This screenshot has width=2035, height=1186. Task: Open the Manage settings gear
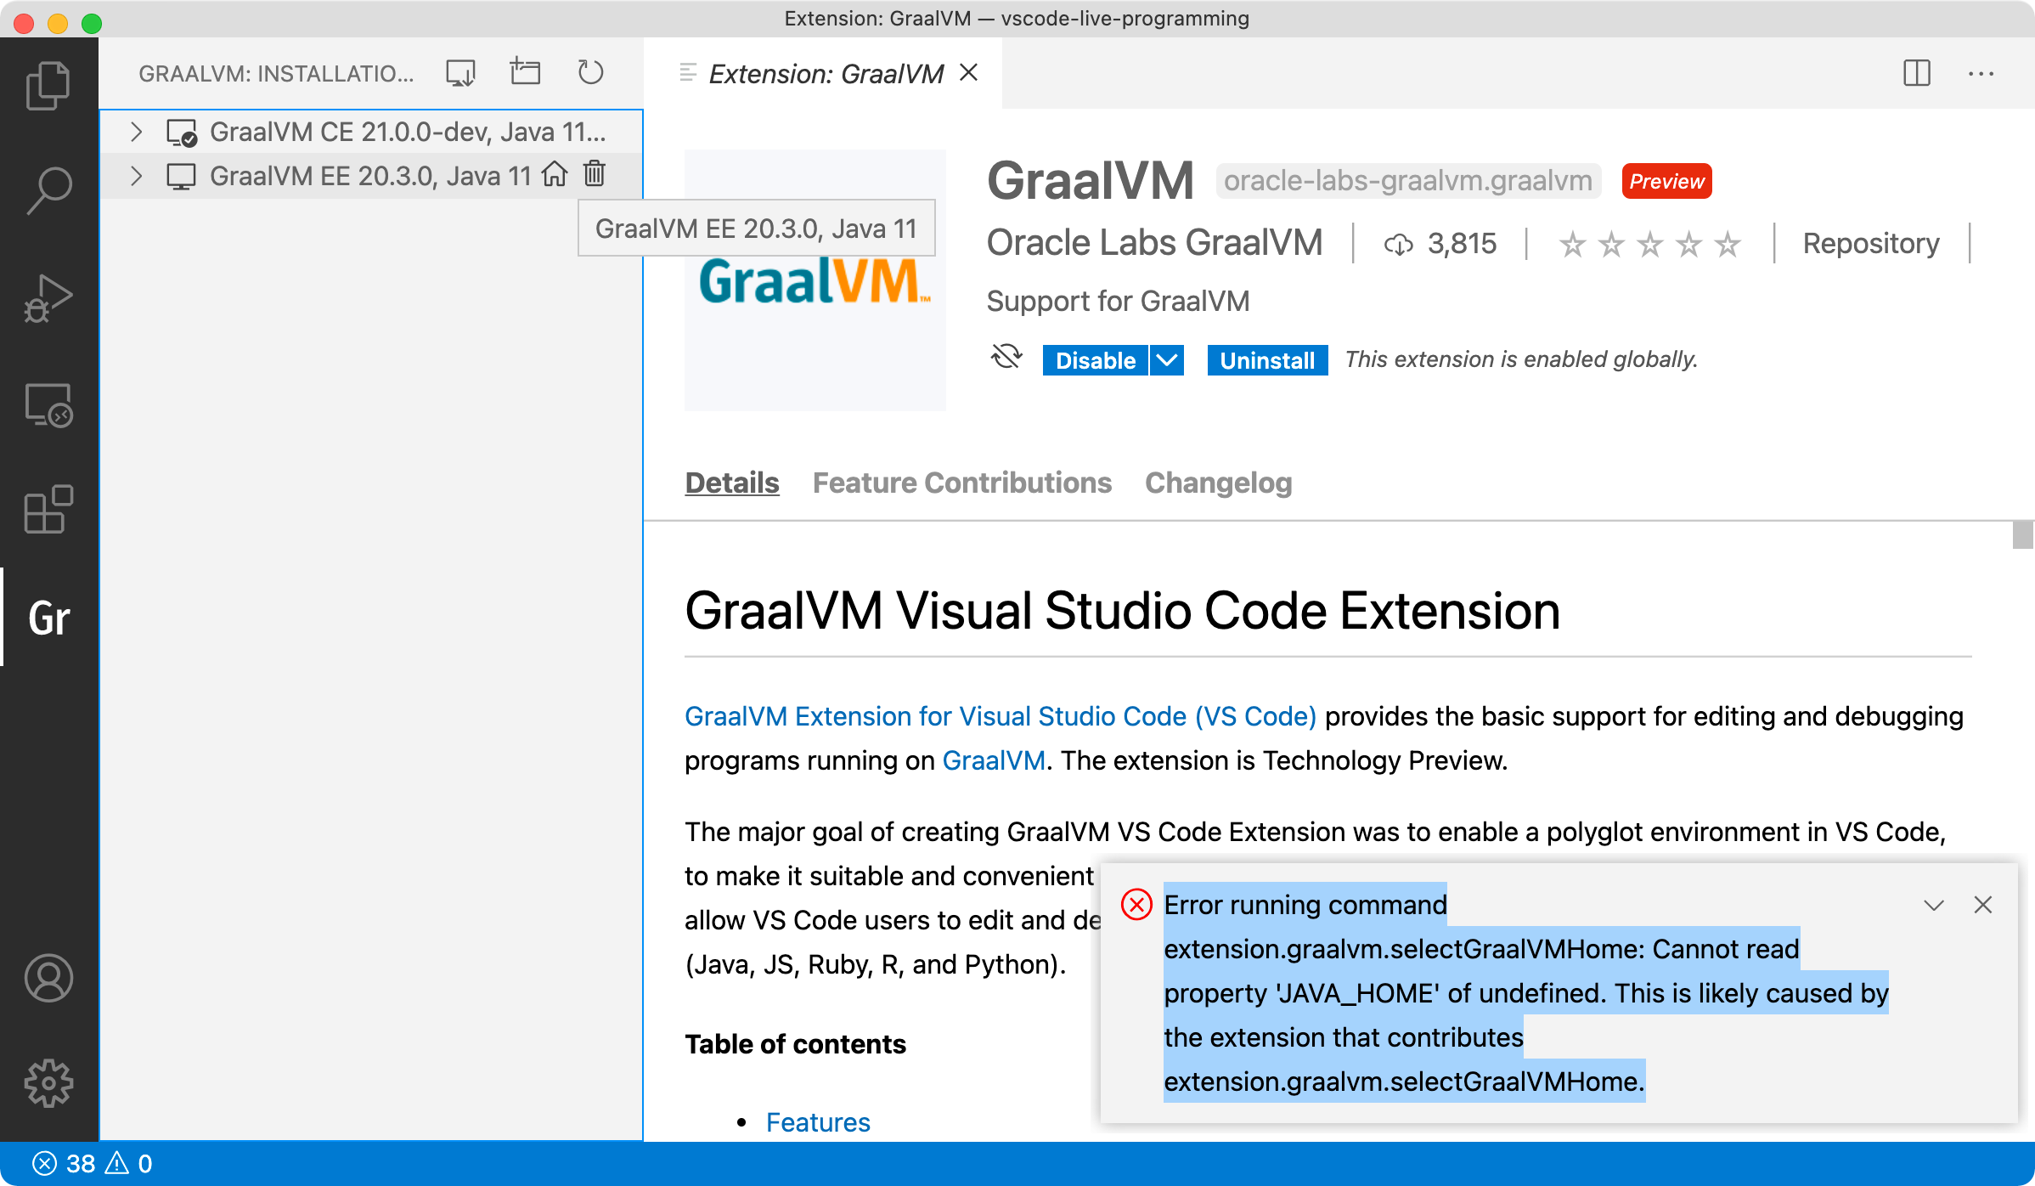point(48,1082)
